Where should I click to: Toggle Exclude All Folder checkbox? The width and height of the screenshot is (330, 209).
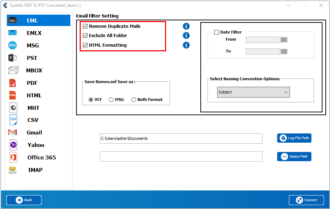coord(85,36)
